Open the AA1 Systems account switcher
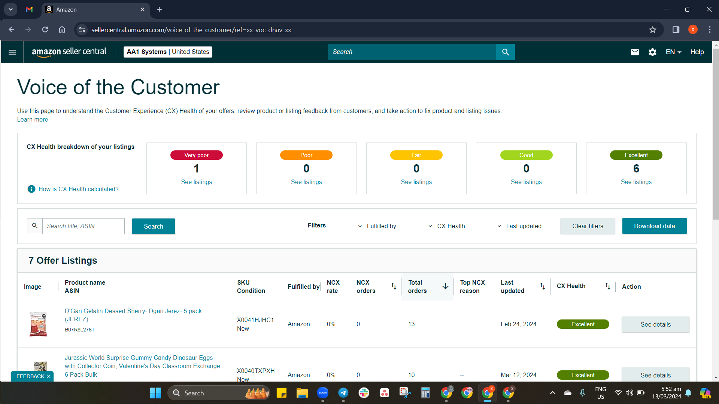The width and height of the screenshot is (719, 404). [168, 52]
